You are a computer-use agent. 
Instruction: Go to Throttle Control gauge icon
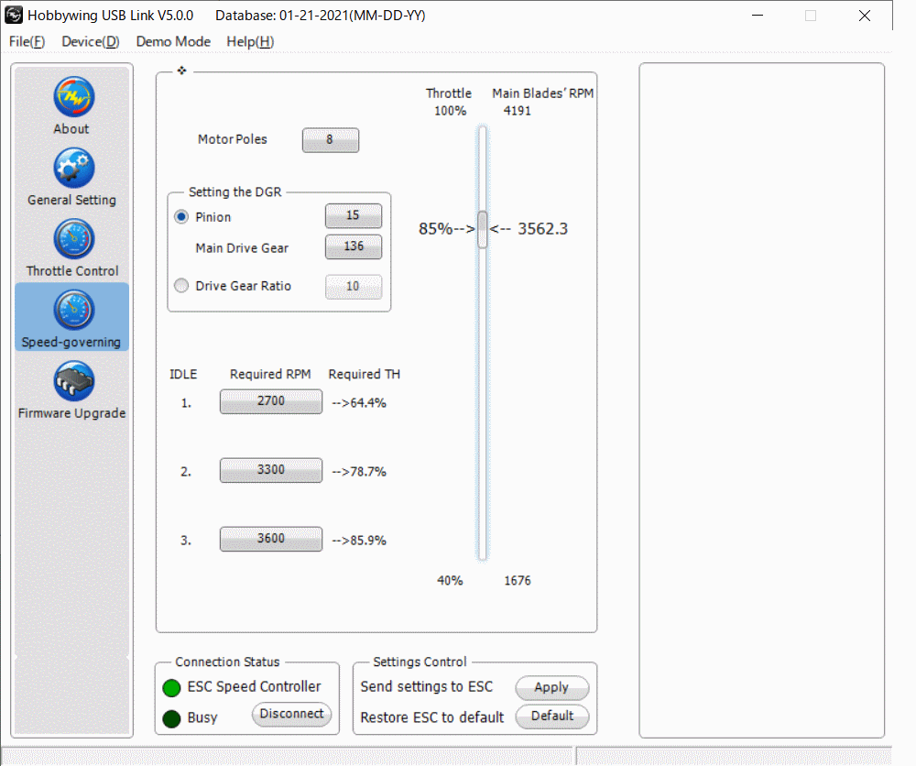73,239
